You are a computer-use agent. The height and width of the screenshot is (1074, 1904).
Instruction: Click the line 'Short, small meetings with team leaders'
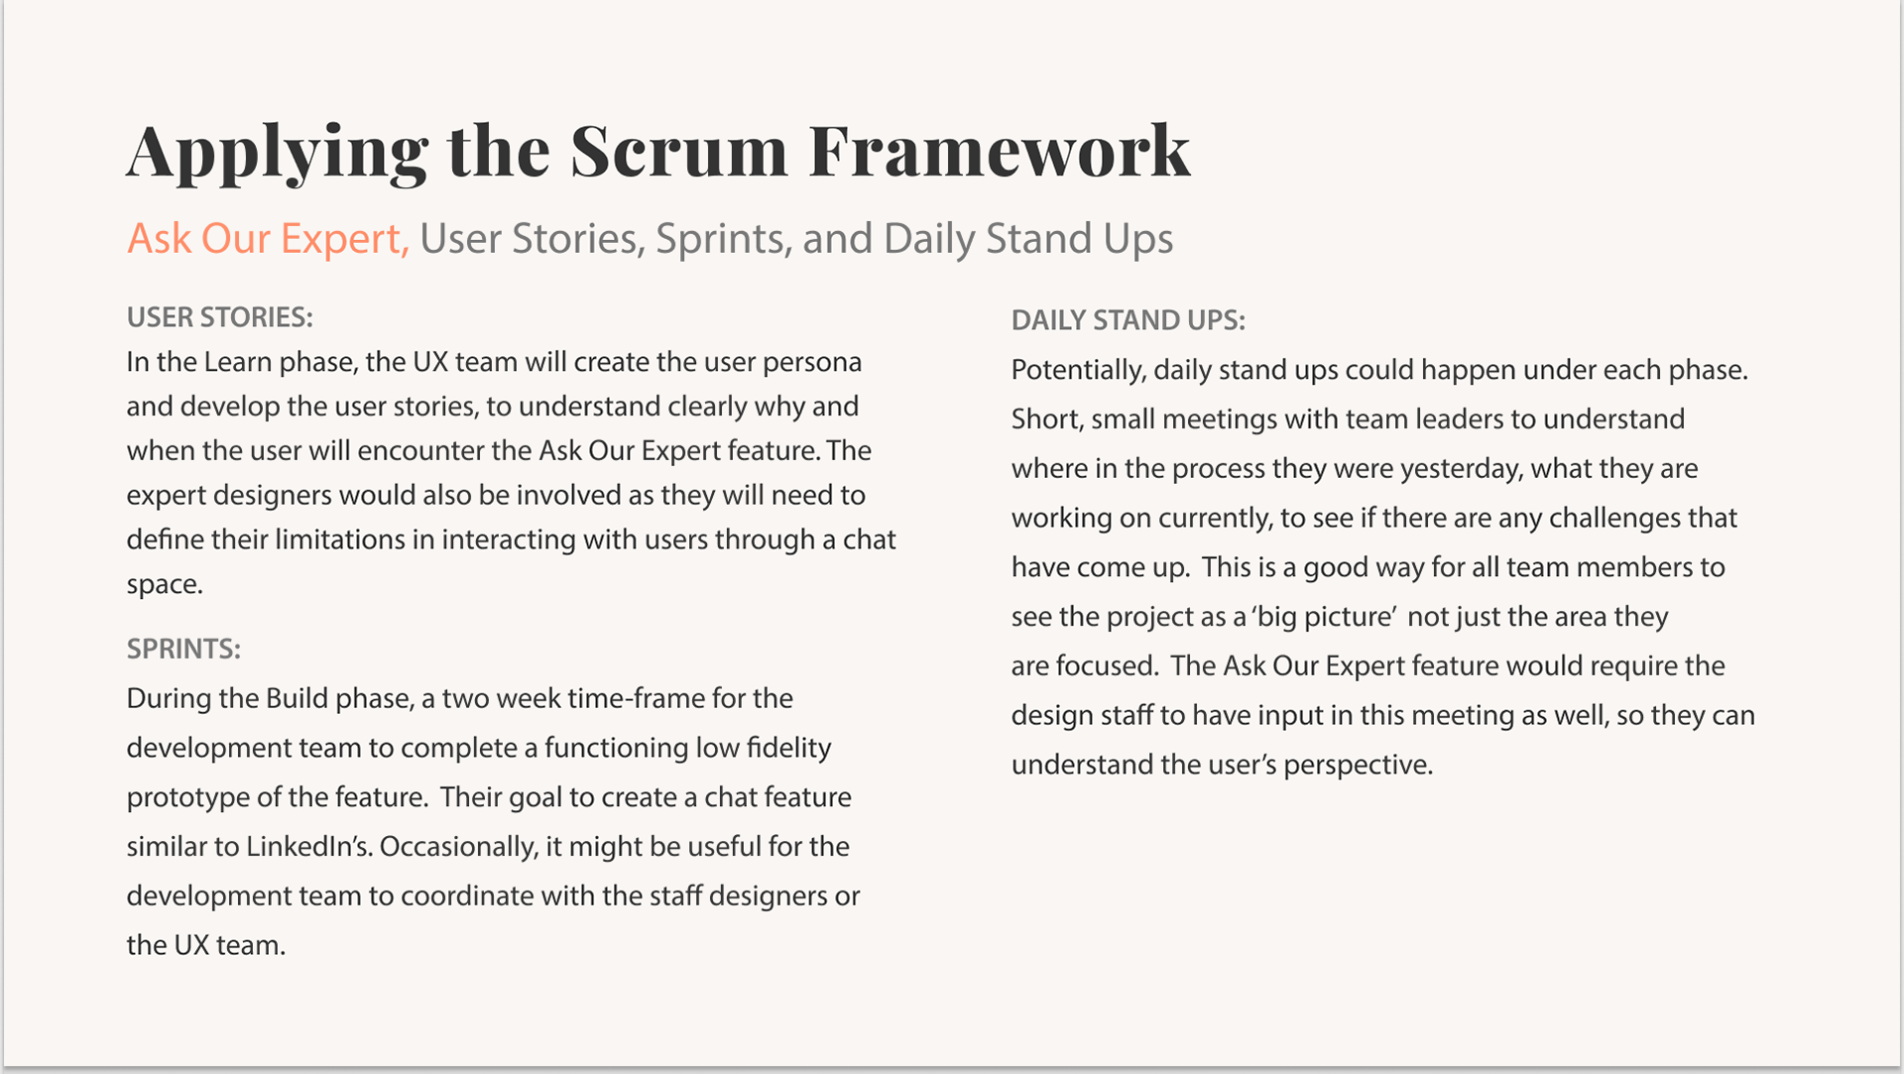[x=1348, y=419]
